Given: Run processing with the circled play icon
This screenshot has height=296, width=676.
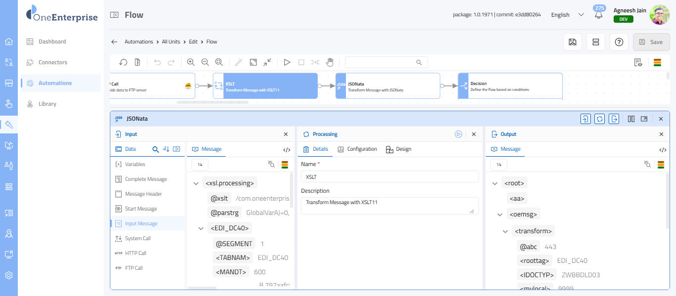Looking at the screenshot, I should click(x=459, y=134).
